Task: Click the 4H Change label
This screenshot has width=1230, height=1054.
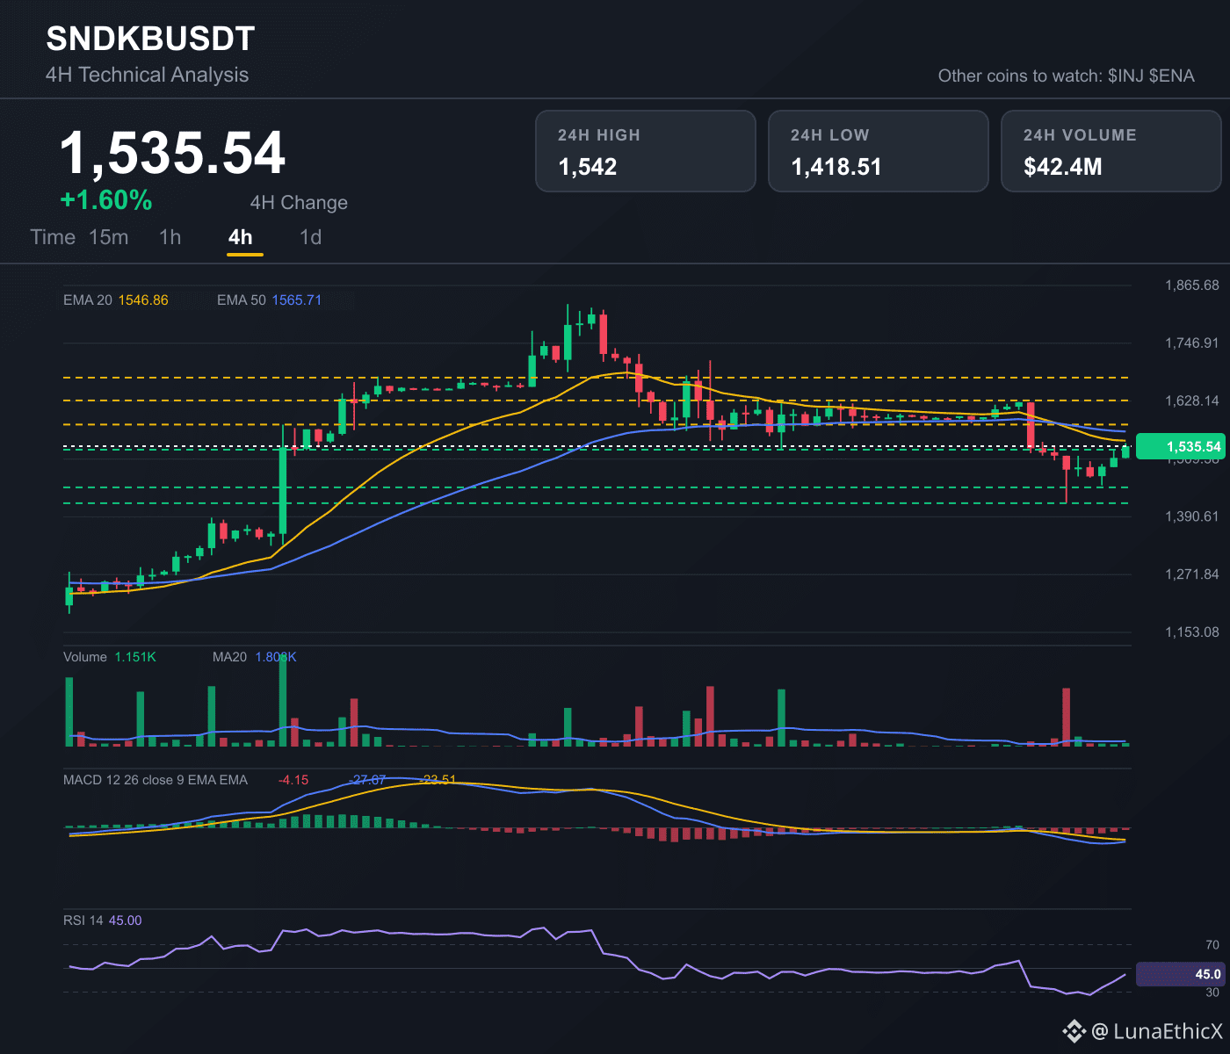Action: [299, 203]
